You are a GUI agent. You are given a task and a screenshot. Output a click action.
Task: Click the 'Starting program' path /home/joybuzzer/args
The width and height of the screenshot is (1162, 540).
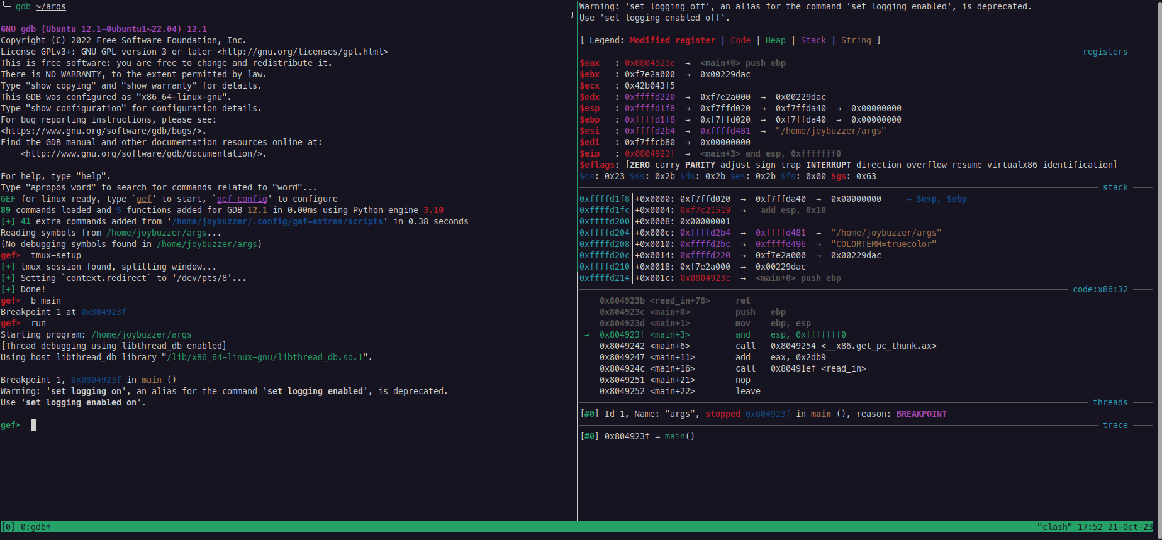pos(142,334)
